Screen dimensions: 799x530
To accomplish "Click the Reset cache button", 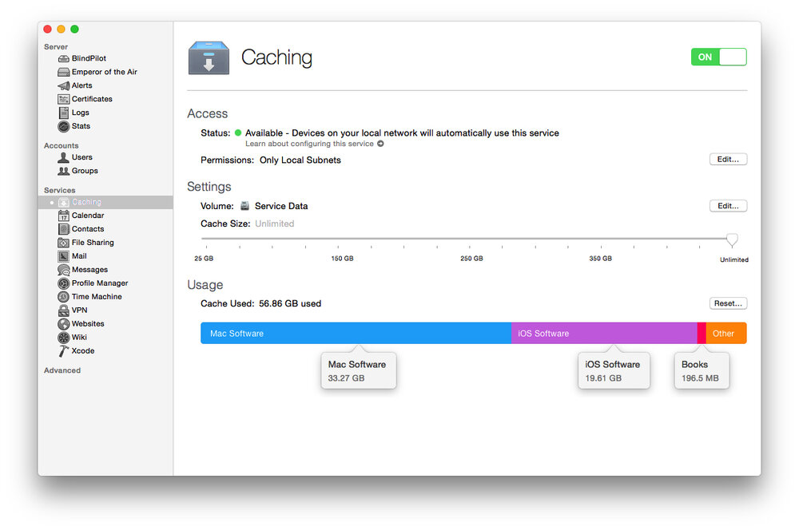I will 728,303.
